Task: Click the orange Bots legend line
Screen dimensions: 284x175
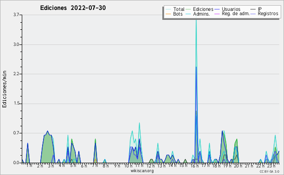Action: 168,14
